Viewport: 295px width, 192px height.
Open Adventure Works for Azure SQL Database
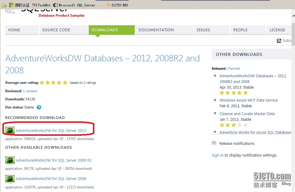click(x=255, y=133)
